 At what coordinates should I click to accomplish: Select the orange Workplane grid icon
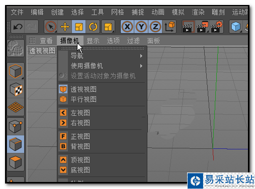pos(16,107)
